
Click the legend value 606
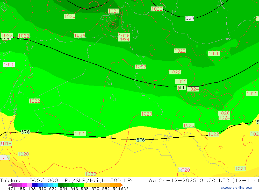pyautogui.click(x=125, y=188)
